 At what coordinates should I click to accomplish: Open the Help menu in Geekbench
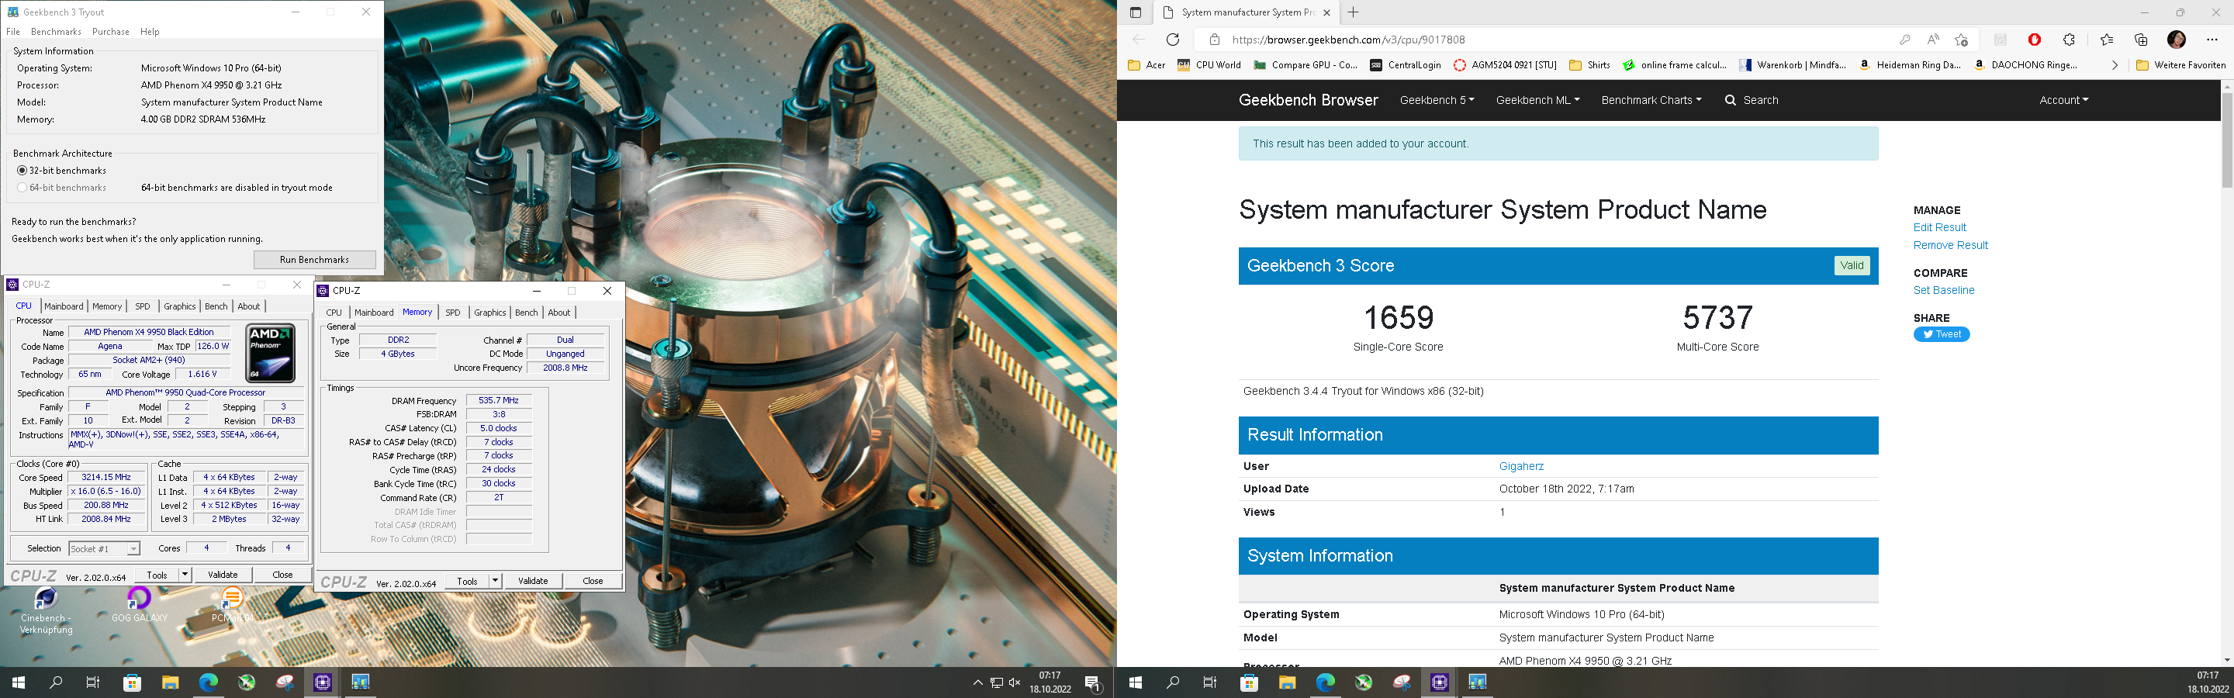pyautogui.click(x=150, y=32)
